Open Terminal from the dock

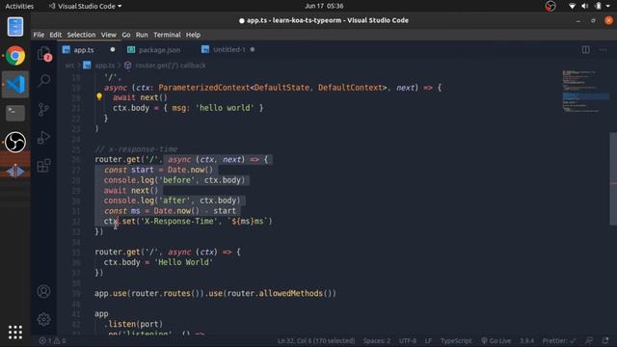[x=15, y=113]
